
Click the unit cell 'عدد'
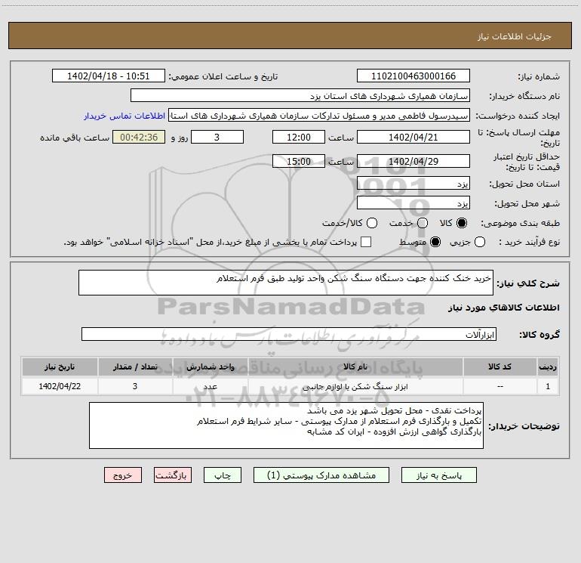click(210, 387)
